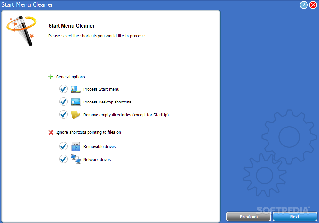319x223 pixels.
Task: Disable Remove empty directories checkbox
Action: [x=64, y=115]
